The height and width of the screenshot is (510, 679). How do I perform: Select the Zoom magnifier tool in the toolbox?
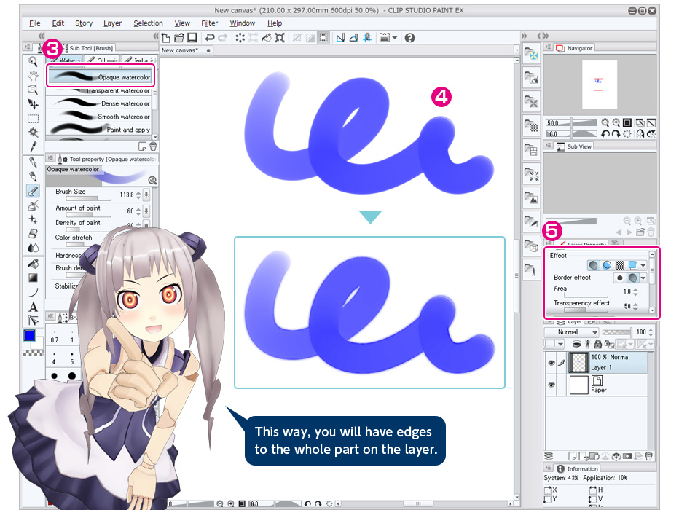pyautogui.click(x=33, y=62)
